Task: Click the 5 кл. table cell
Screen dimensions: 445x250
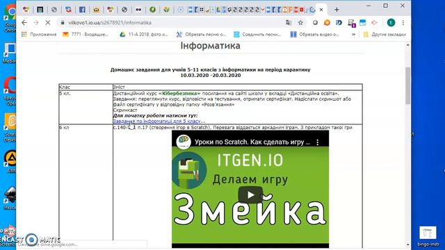Action: pos(86,107)
